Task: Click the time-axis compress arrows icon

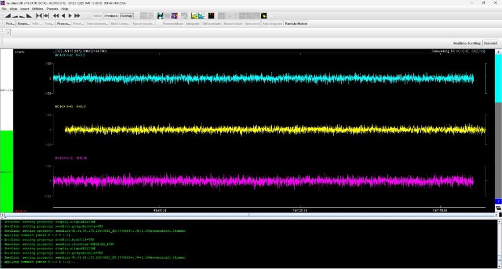Action: [x=39, y=16]
